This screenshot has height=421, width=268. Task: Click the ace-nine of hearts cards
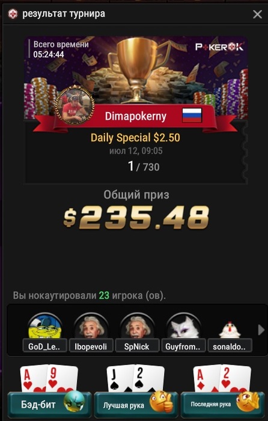pyautogui.click(x=49, y=378)
